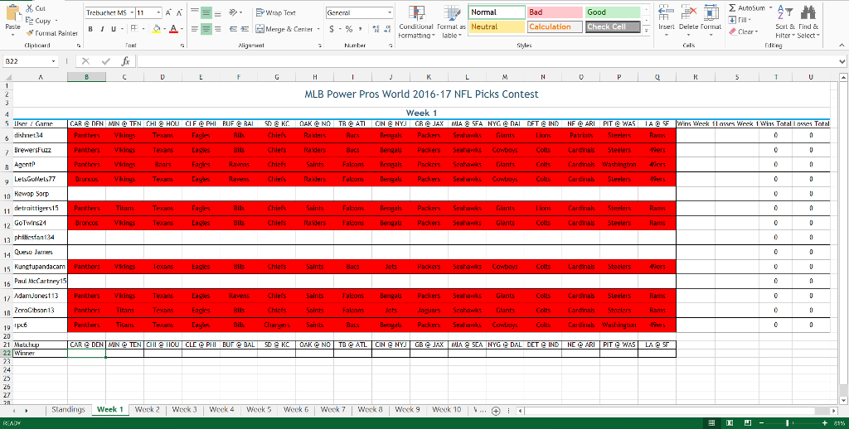
Task: Click the Insert Function fx icon
Action: (x=126, y=61)
